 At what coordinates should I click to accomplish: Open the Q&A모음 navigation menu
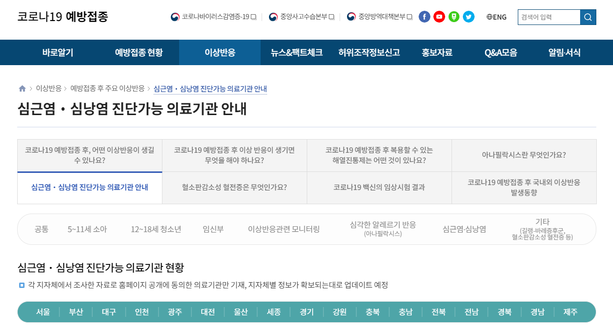(x=501, y=52)
